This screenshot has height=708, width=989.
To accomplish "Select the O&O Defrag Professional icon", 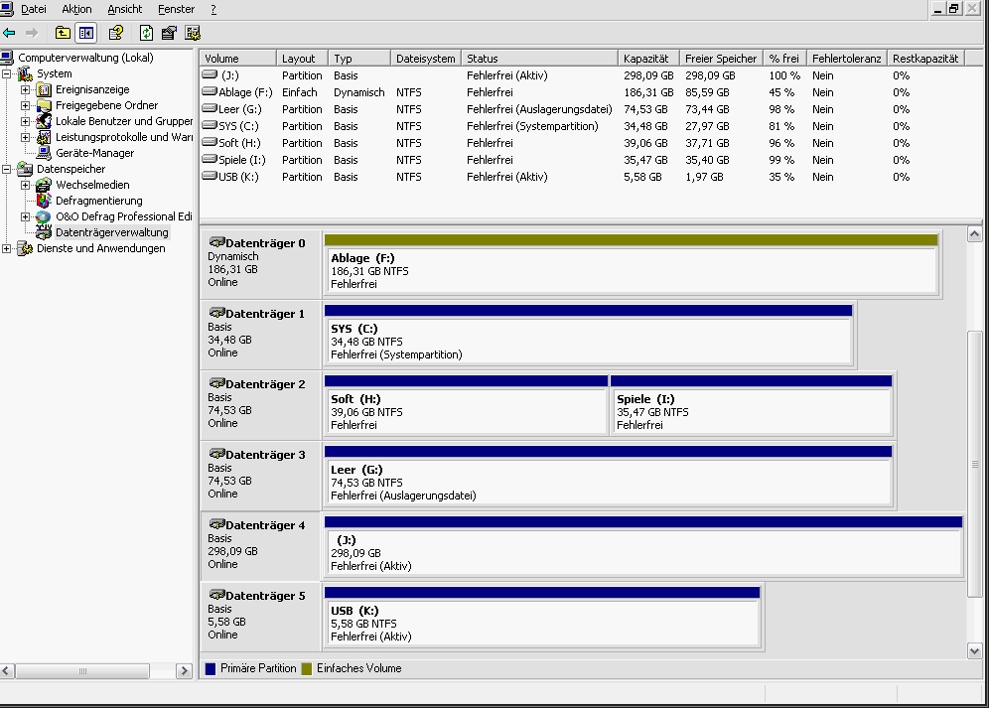I will pyautogui.click(x=44, y=216).
